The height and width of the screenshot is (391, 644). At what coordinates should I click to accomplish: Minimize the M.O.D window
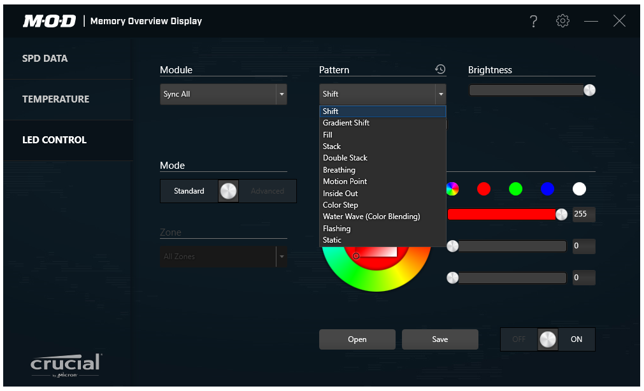point(591,21)
